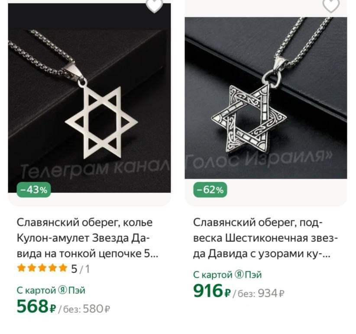Click the first orange rating star

[x=22, y=268]
